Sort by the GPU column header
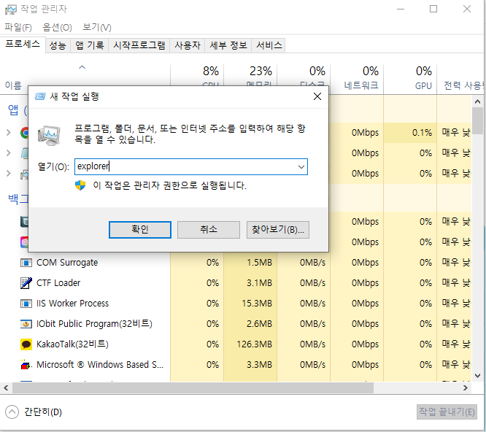Image resolution: width=486 pixels, height=432 pixels. click(410, 79)
